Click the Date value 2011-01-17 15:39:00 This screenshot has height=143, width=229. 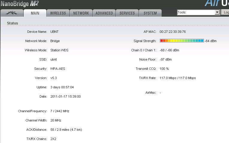(x=66, y=96)
